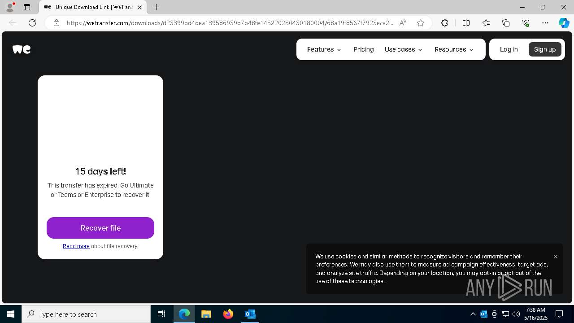The image size is (574, 323).
Task: Open Read more about file recovery
Action: pos(76,246)
